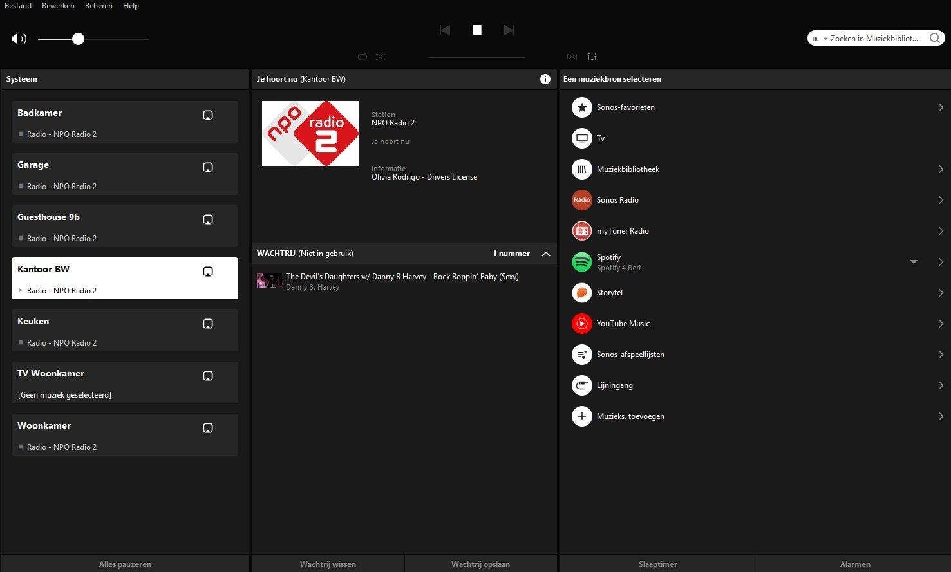Click the group icon for Keuken room
The width and height of the screenshot is (951, 572).
point(208,324)
